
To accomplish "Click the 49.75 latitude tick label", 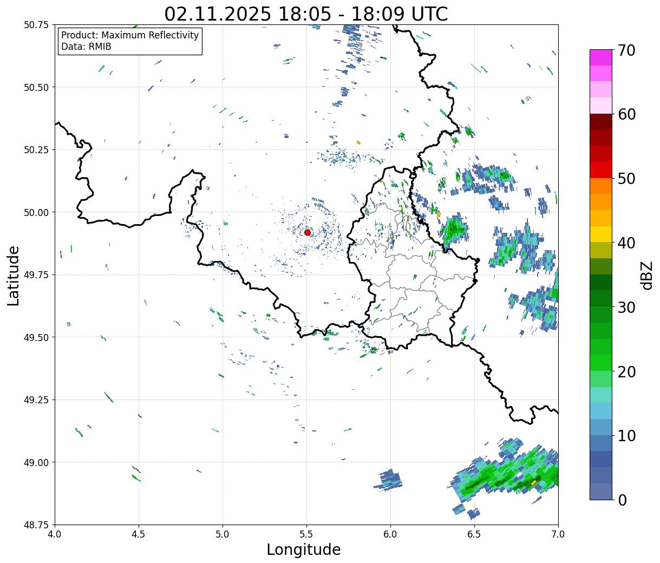I will (36, 275).
